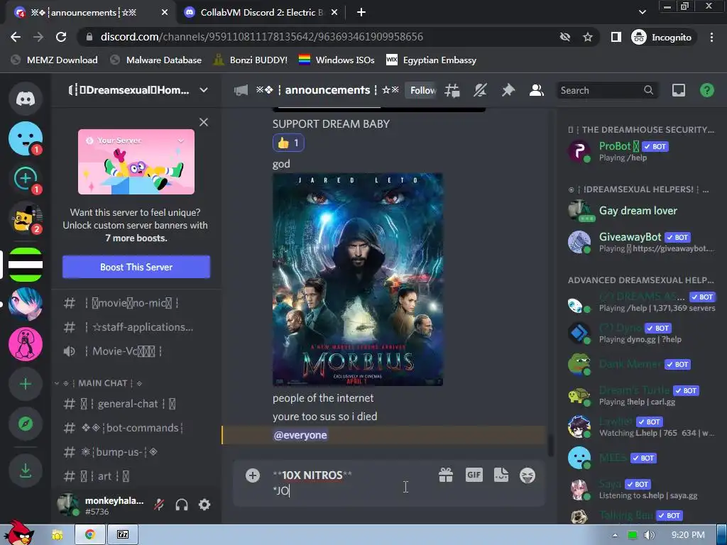The height and width of the screenshot is (545, 727).
Task: Open the server icon with teal plus circle
Action: coord(26,178)
